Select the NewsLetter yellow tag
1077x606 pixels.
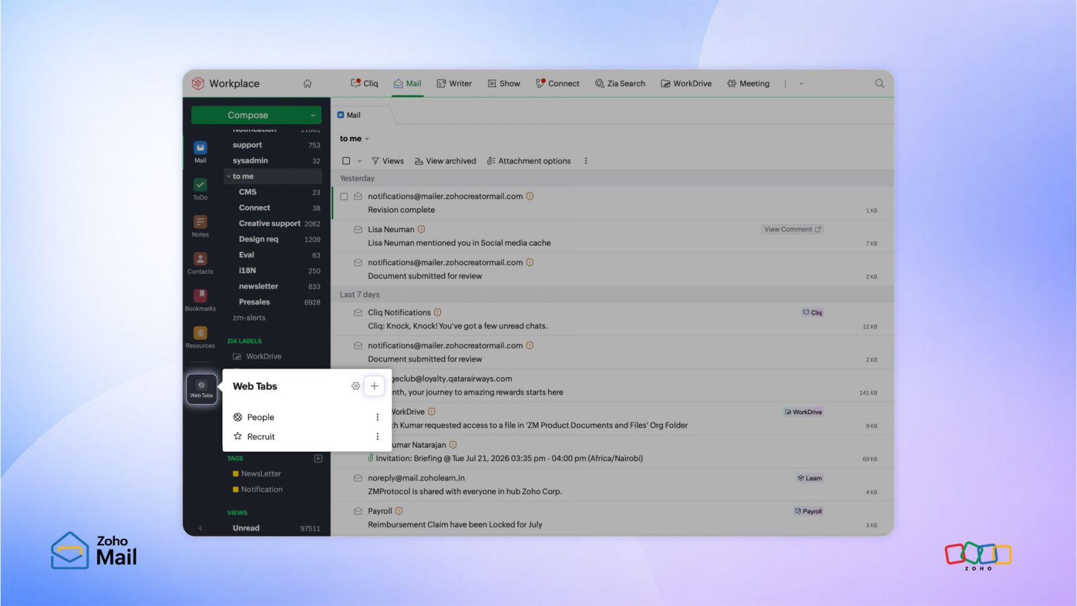click(x=256, y=474)
